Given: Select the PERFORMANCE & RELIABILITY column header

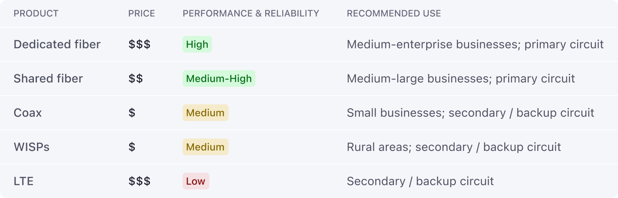Looking at the screenshot, I should point(251,14).
